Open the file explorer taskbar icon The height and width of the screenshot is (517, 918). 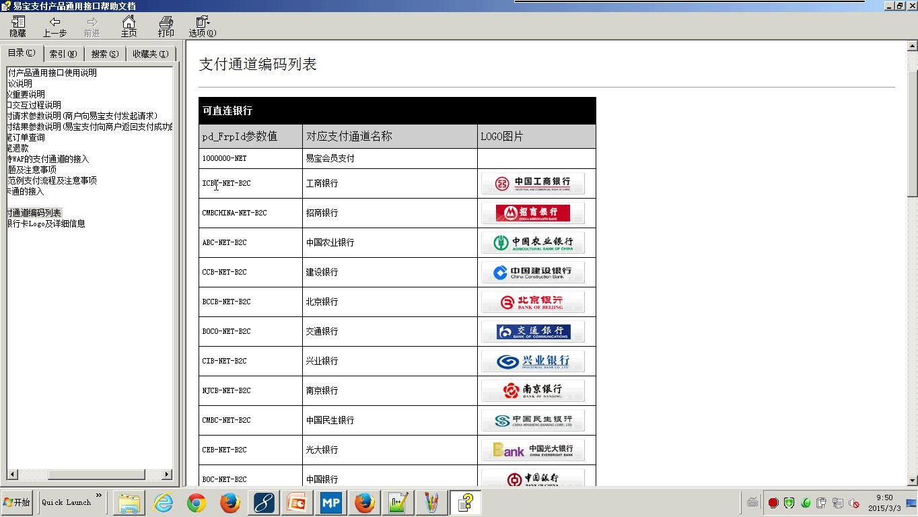pos(129,503)
